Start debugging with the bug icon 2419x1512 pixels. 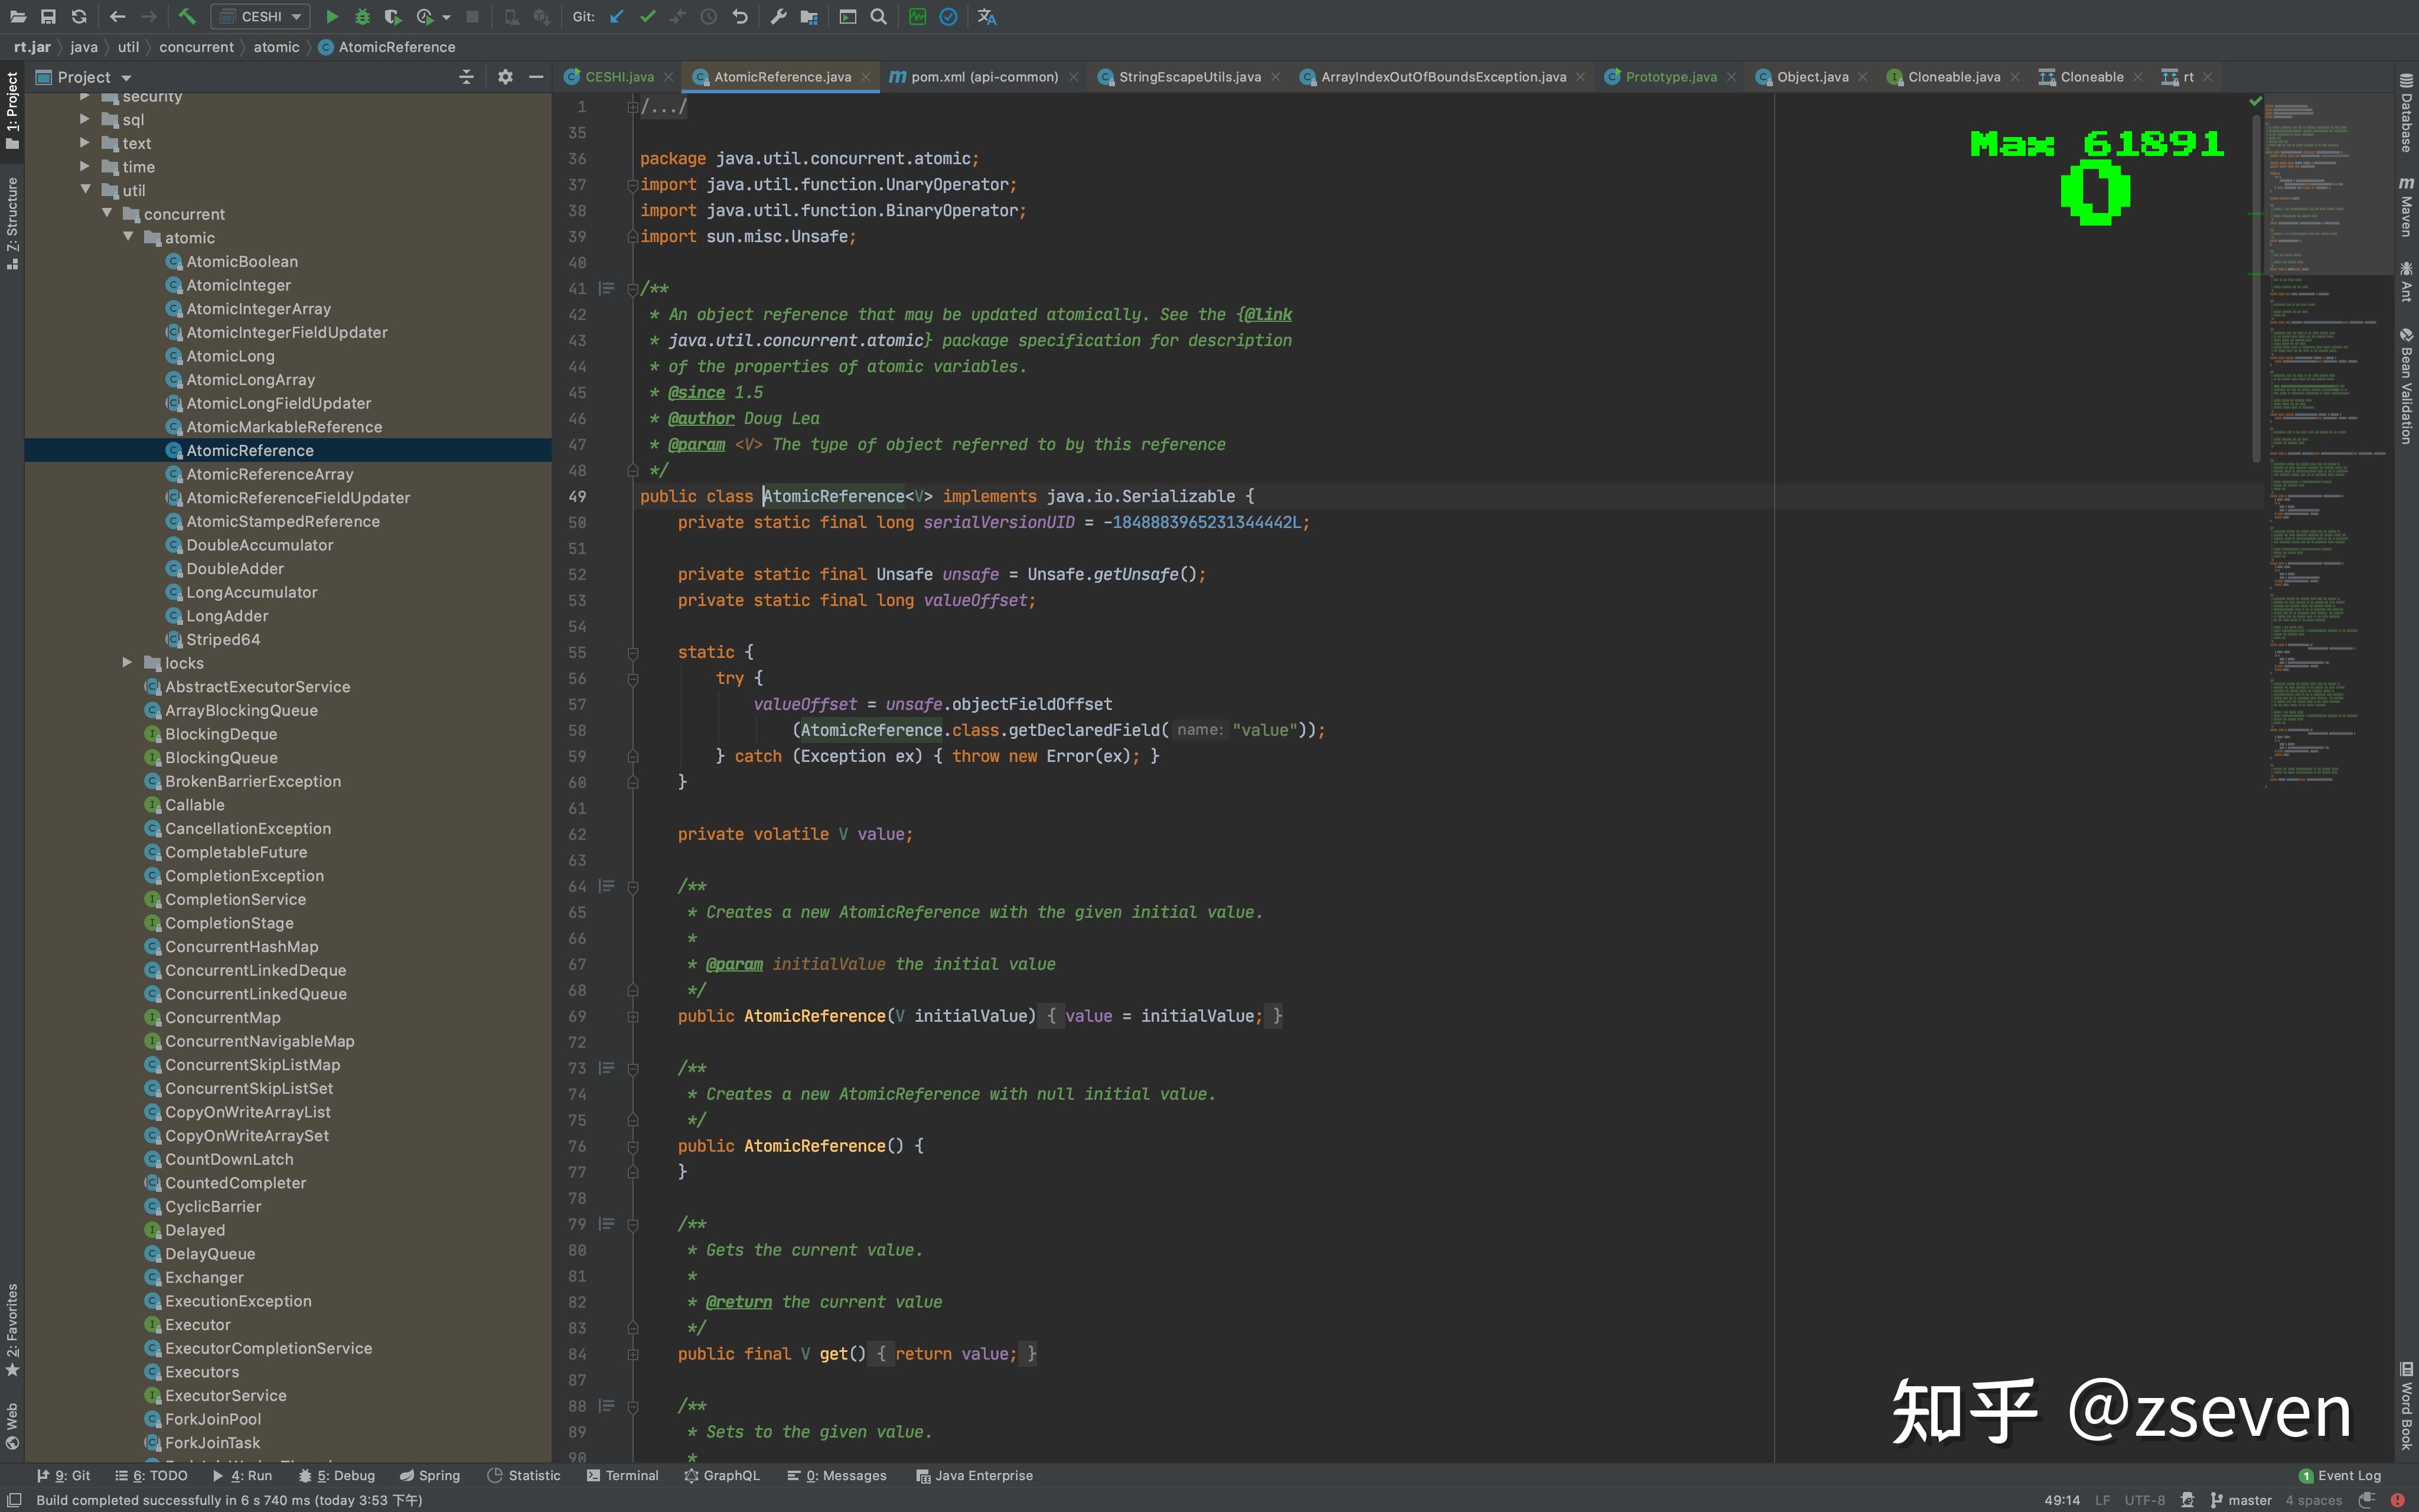[x=362, y=16]
